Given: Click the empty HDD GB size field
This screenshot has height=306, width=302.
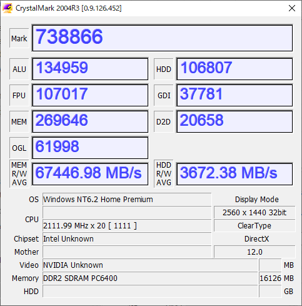Looking at the screenshot, I should (x=270, y=292).
